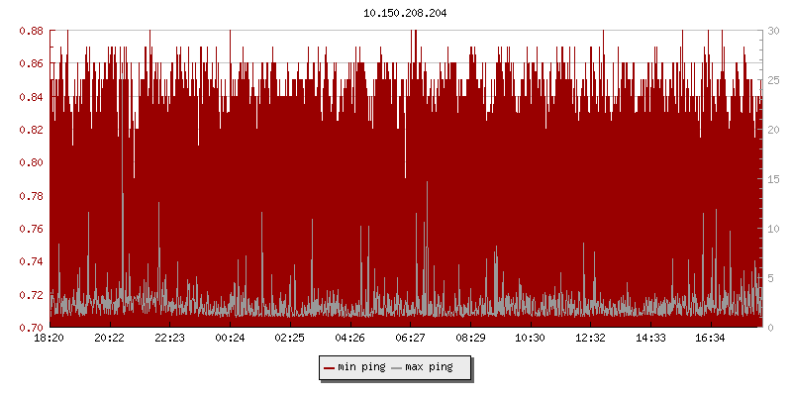Click the 06:27 time axis label

410,339
